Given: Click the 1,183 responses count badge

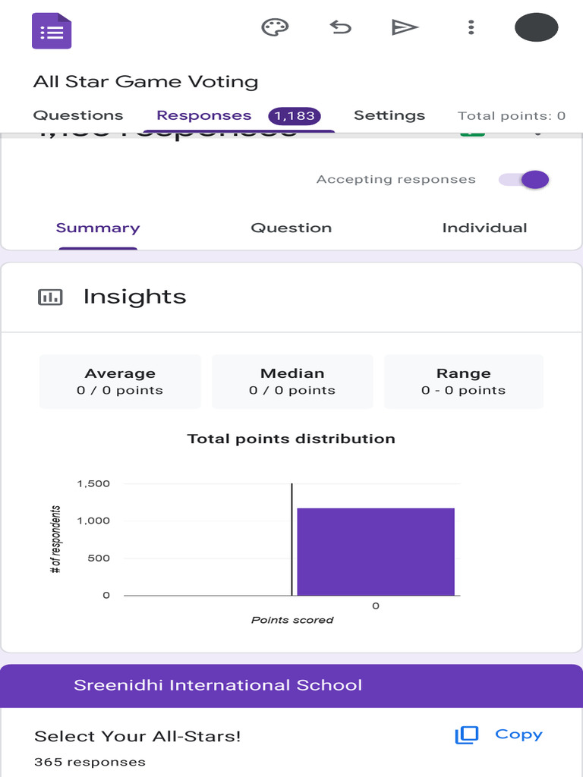Looking at the screenshot, I should (x=295, y=116).
